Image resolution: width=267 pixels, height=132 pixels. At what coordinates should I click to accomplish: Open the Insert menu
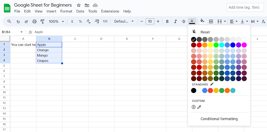coord(51,11)
